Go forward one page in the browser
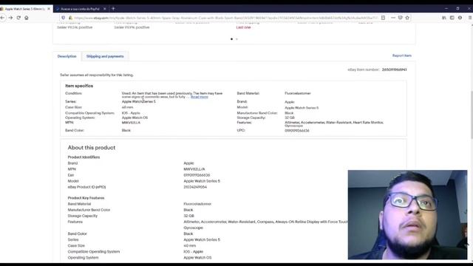Image resolution: width=473 pixels, height=266 pixels. [x=10, y=18]
